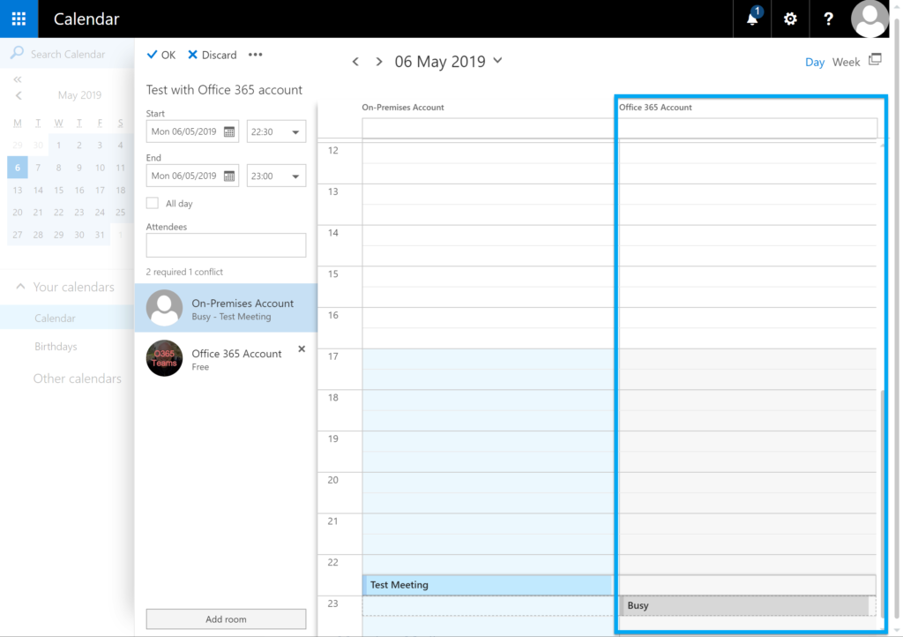Discard the scheduling changes

212,55
